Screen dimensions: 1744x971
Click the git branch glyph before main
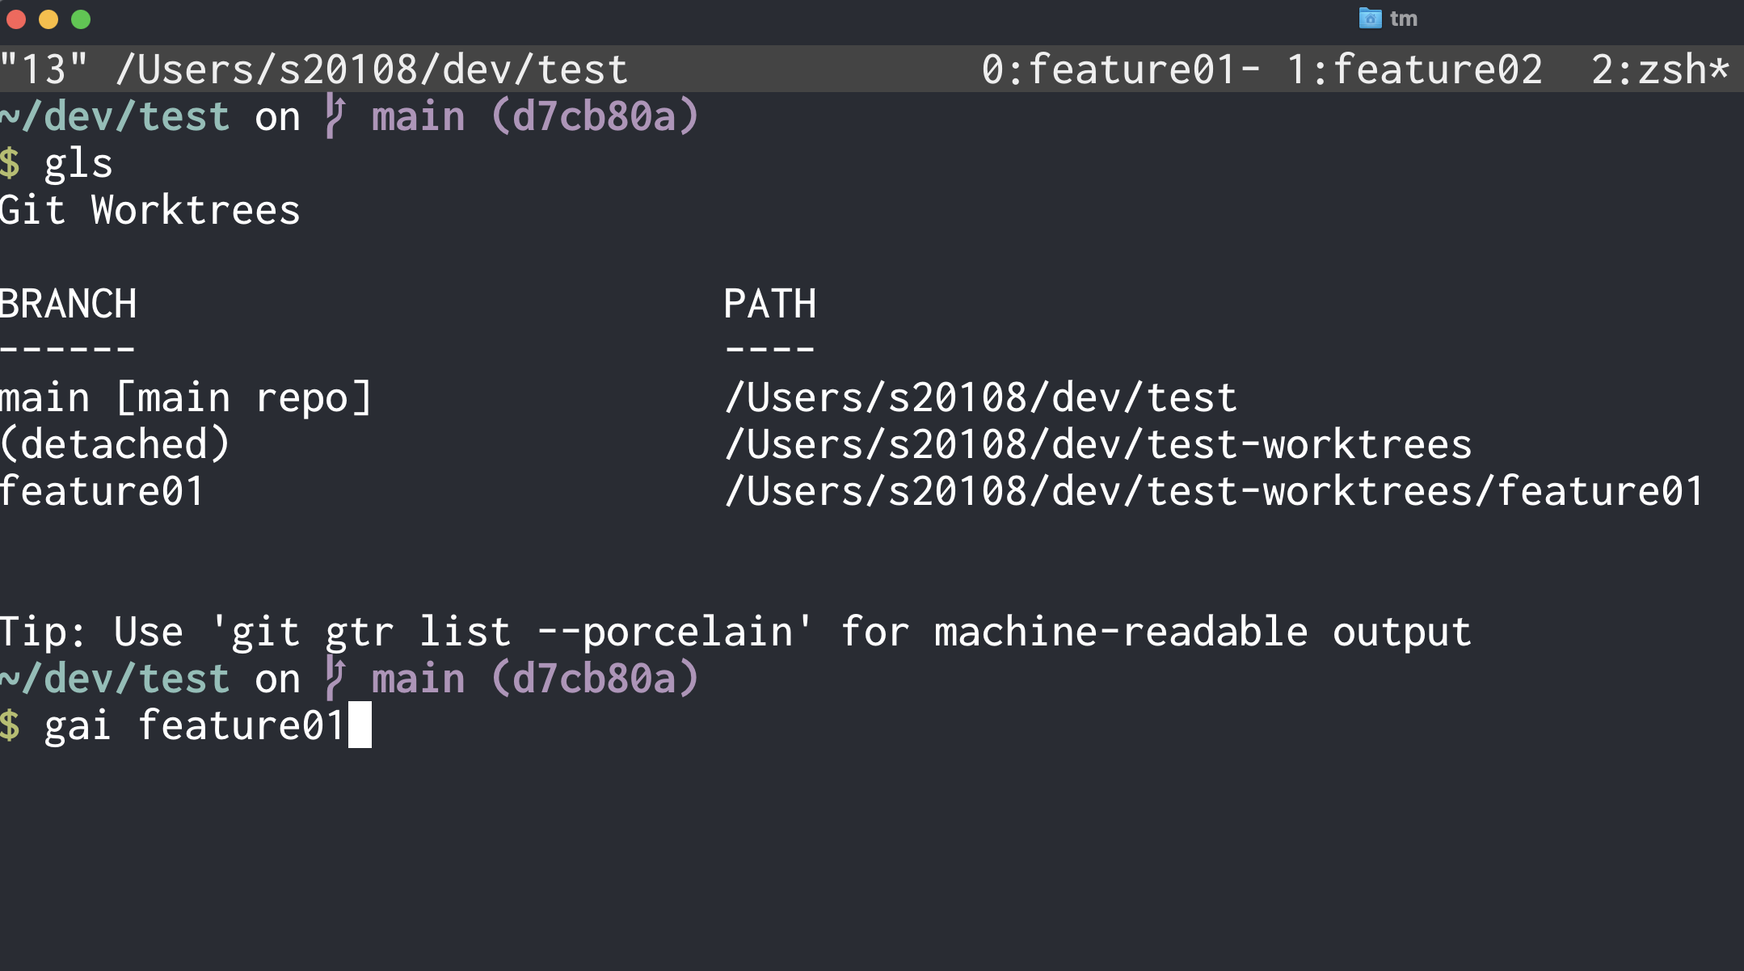click(x=335, y=115)
